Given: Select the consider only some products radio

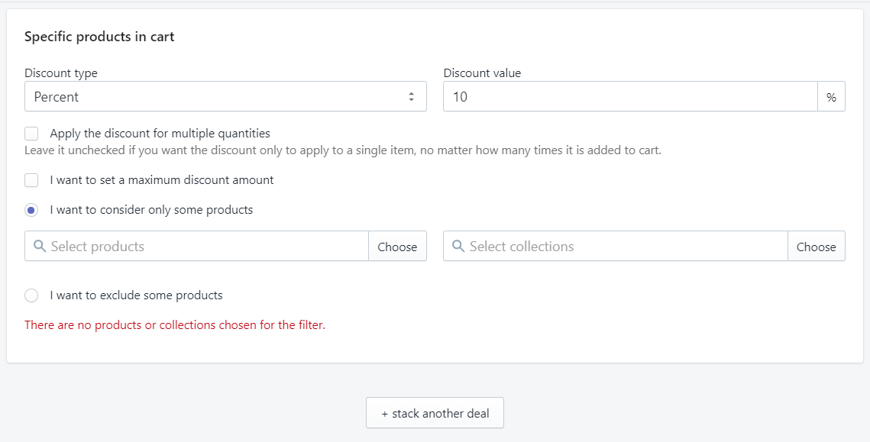Looking at the screenshot, I should tap(31, 210).
